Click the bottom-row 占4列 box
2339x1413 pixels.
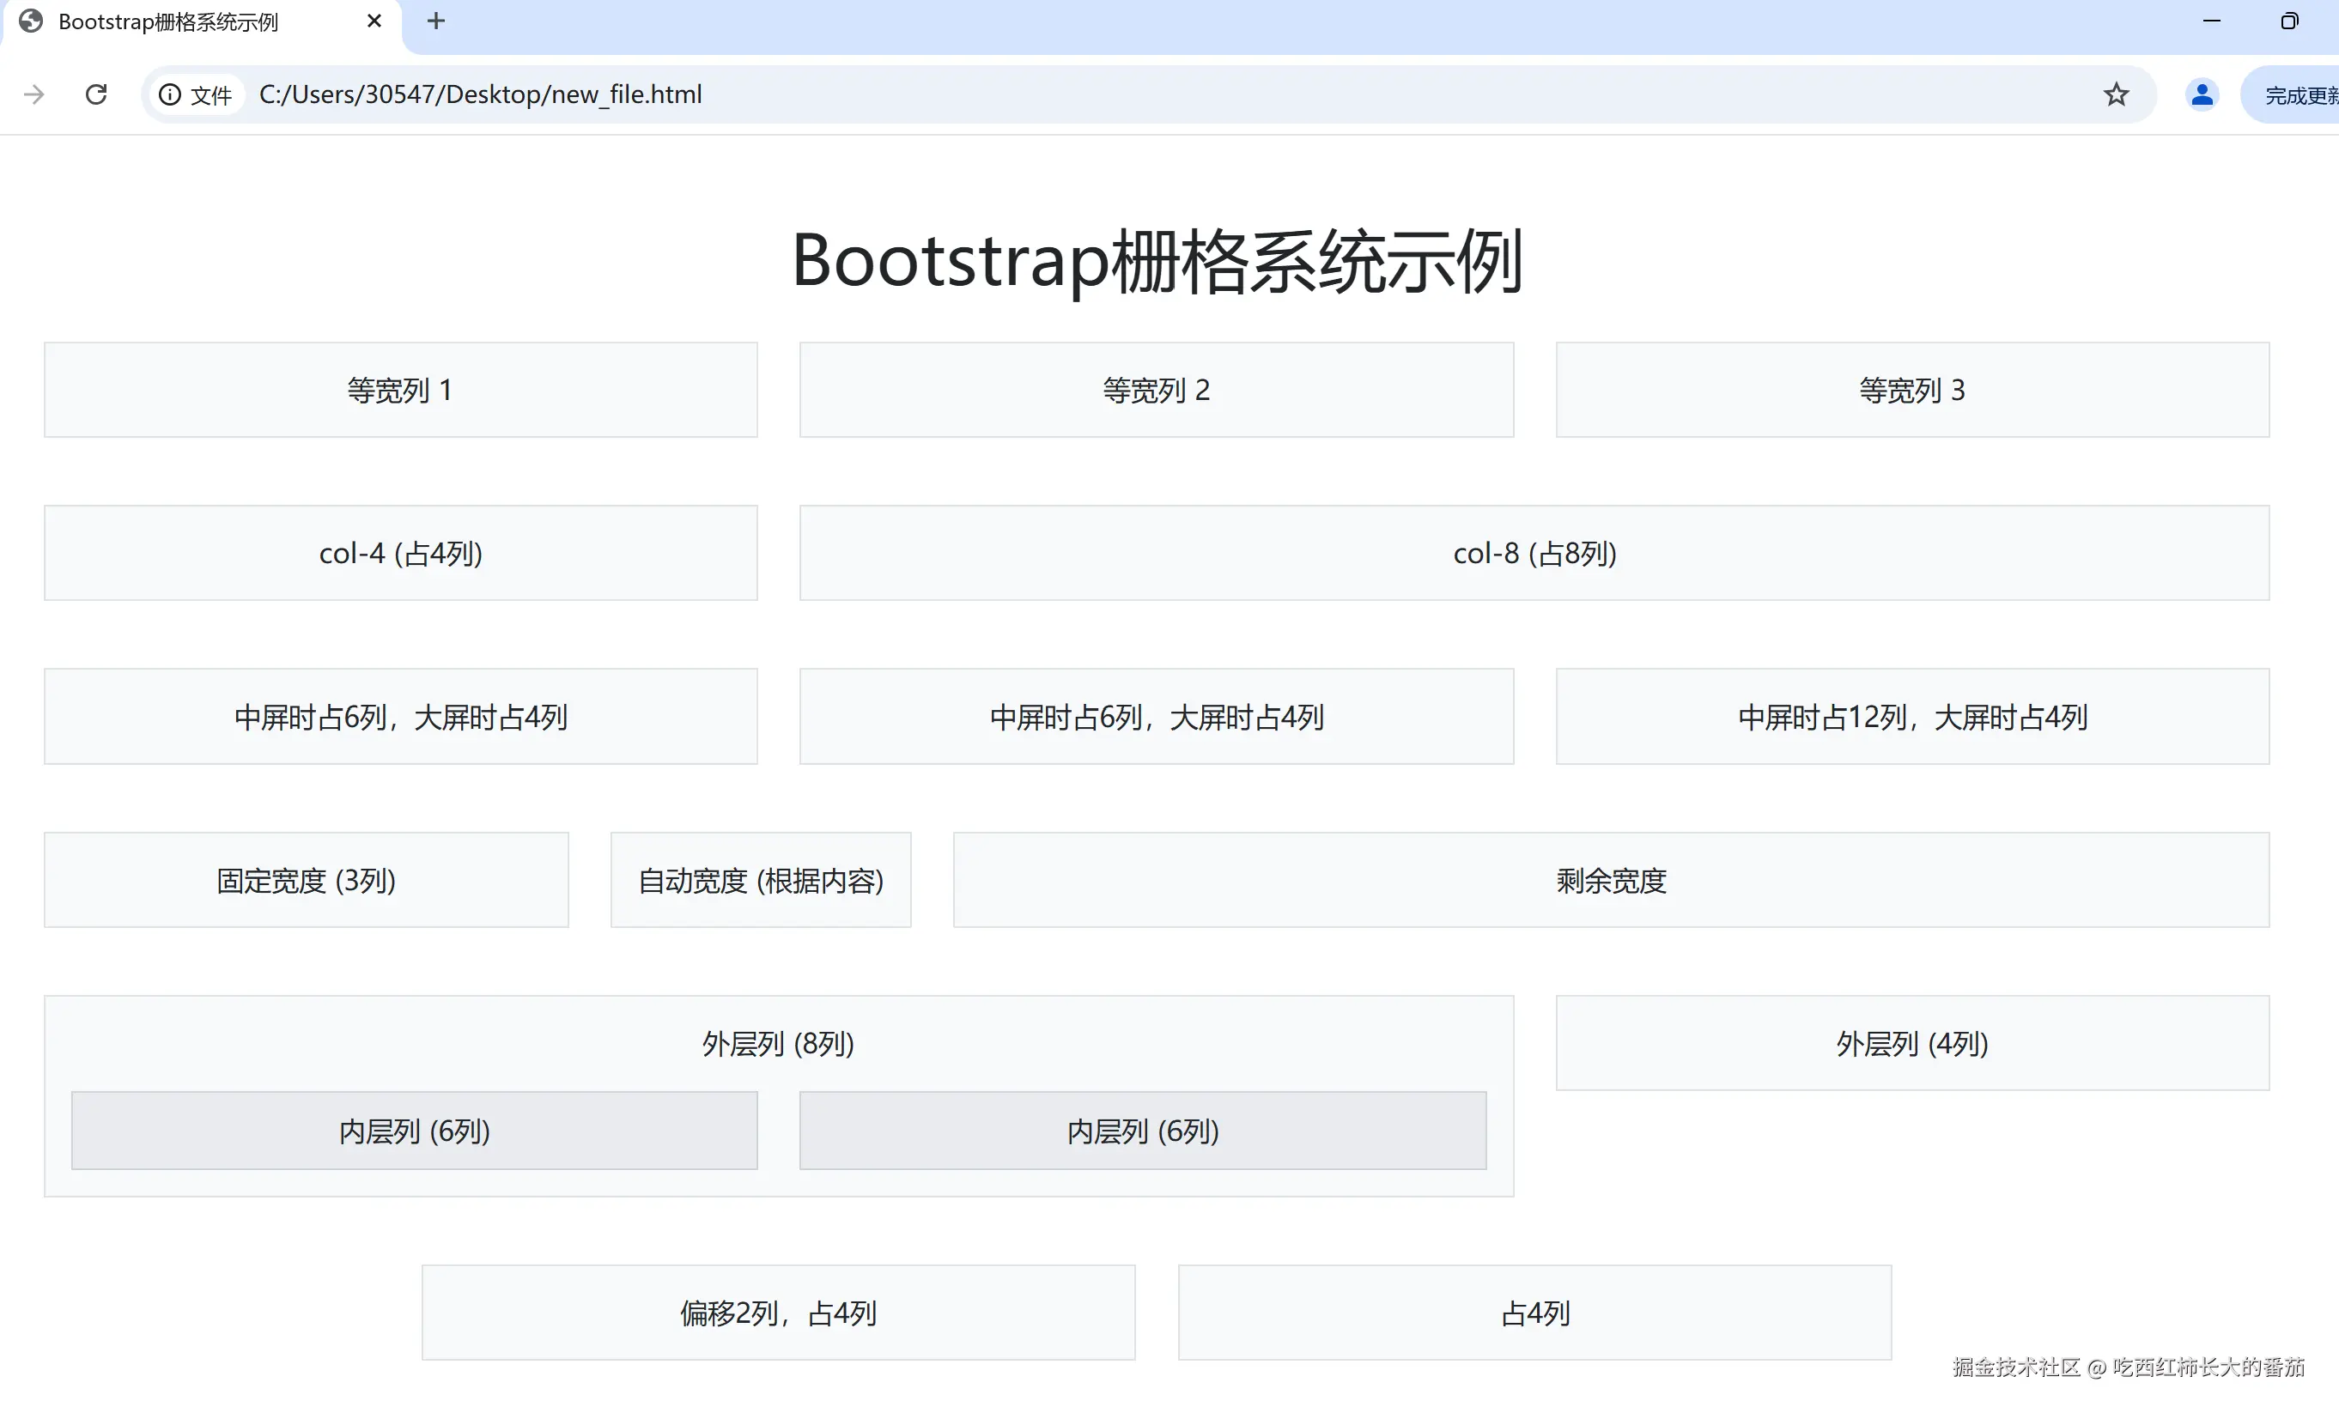click(x=1534, y=1313)
